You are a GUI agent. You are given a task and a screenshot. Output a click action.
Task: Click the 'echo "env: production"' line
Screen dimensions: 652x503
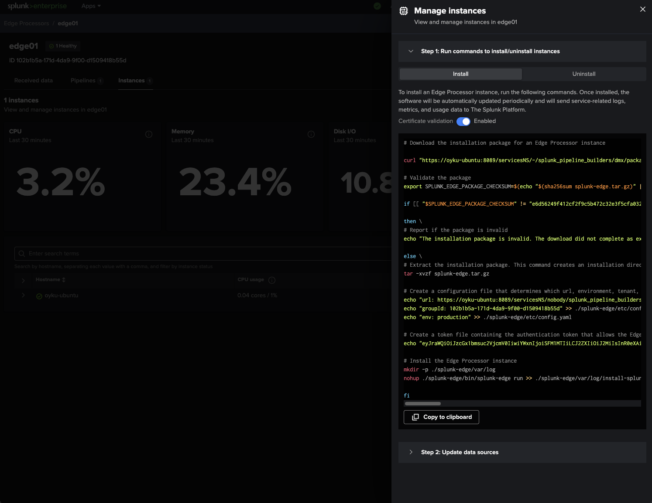pos(487,317)
